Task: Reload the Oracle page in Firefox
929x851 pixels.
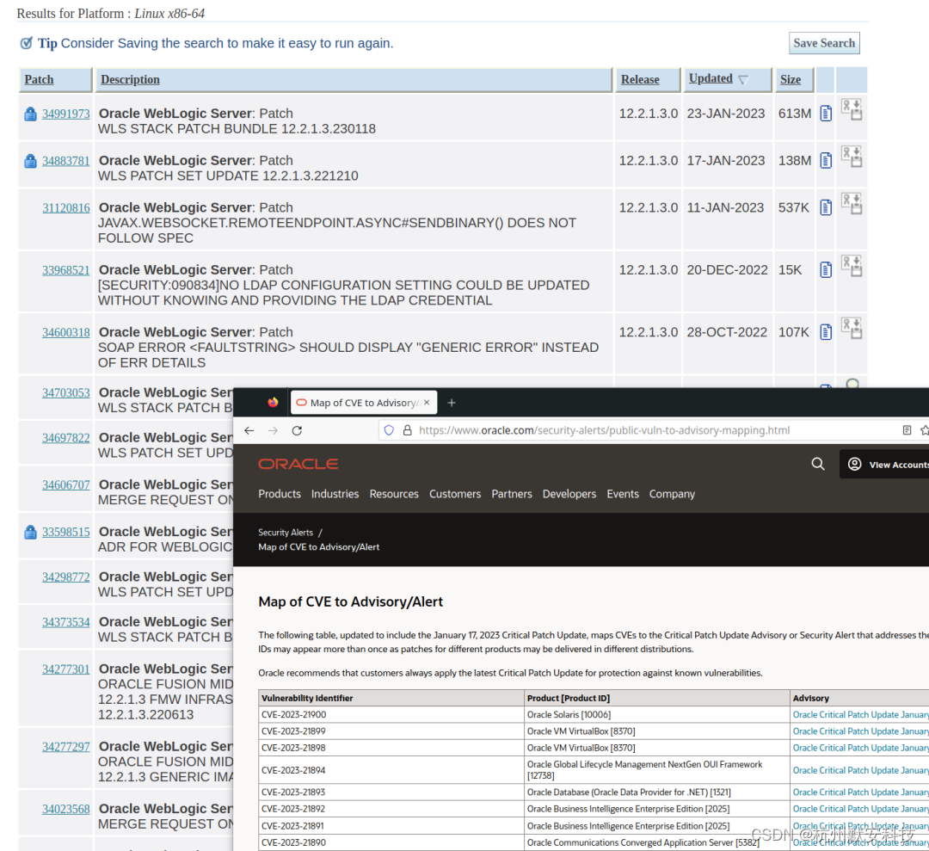Action: pos(298,431)
